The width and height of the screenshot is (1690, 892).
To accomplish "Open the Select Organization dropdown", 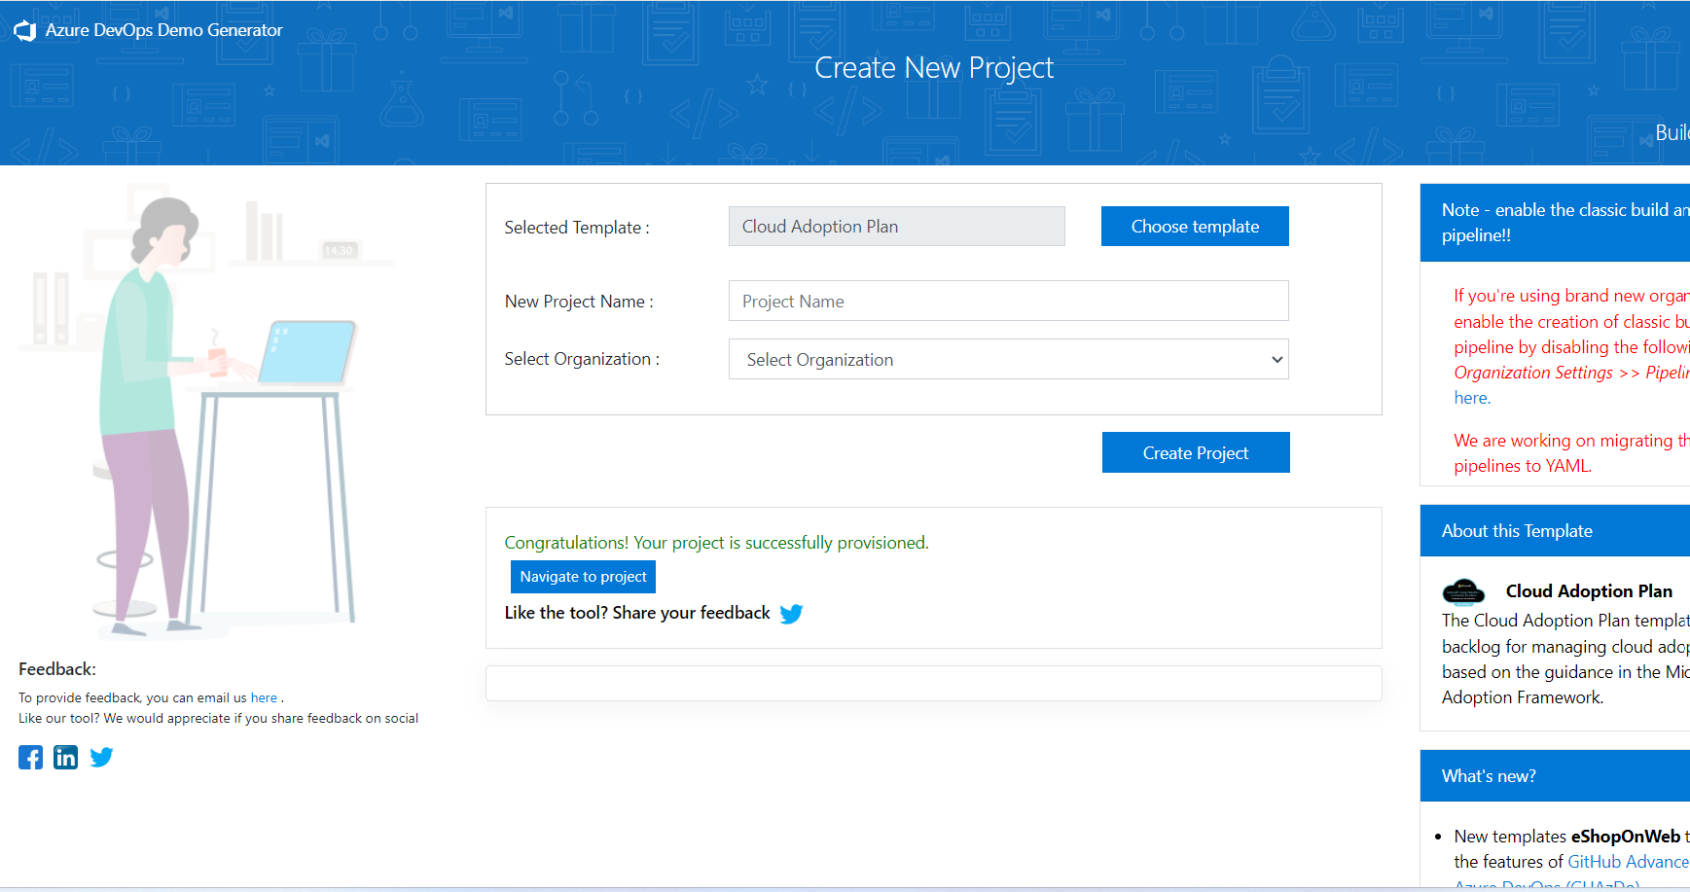I will tap(1008, 359).
